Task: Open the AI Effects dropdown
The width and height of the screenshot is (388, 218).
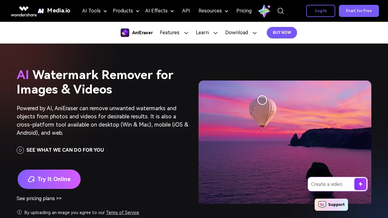Action: coord(159,11)
